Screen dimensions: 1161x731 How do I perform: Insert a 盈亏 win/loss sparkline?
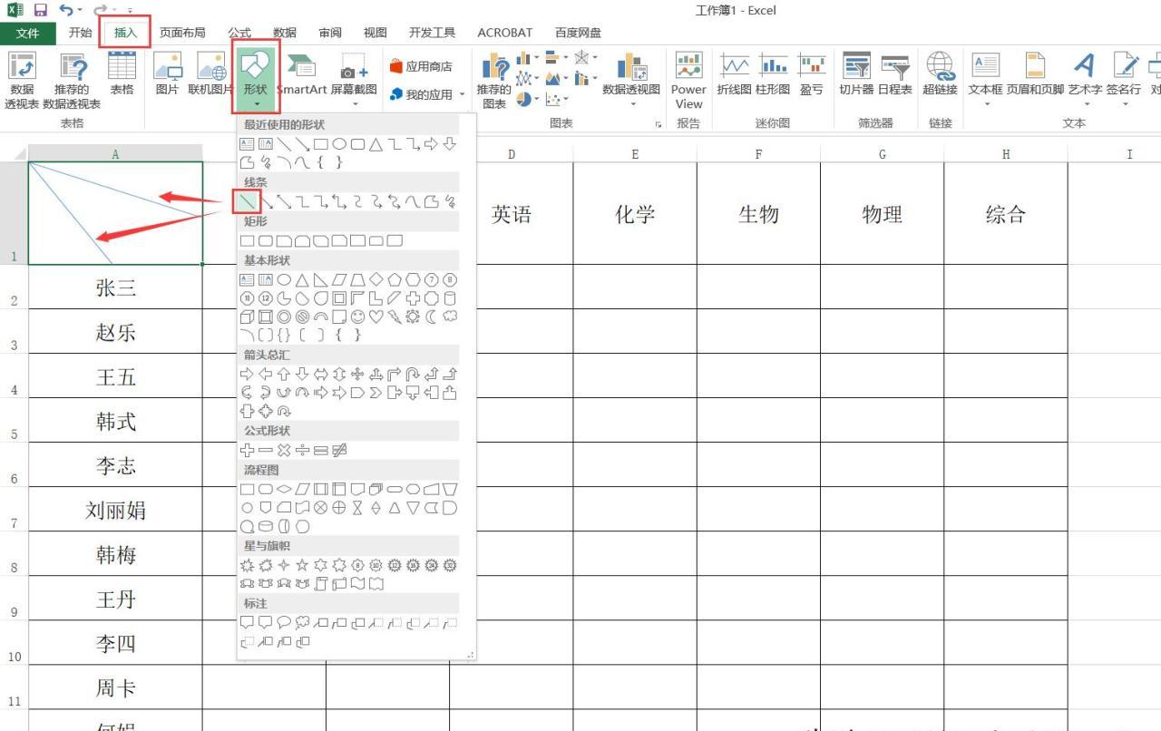(811, 75)
